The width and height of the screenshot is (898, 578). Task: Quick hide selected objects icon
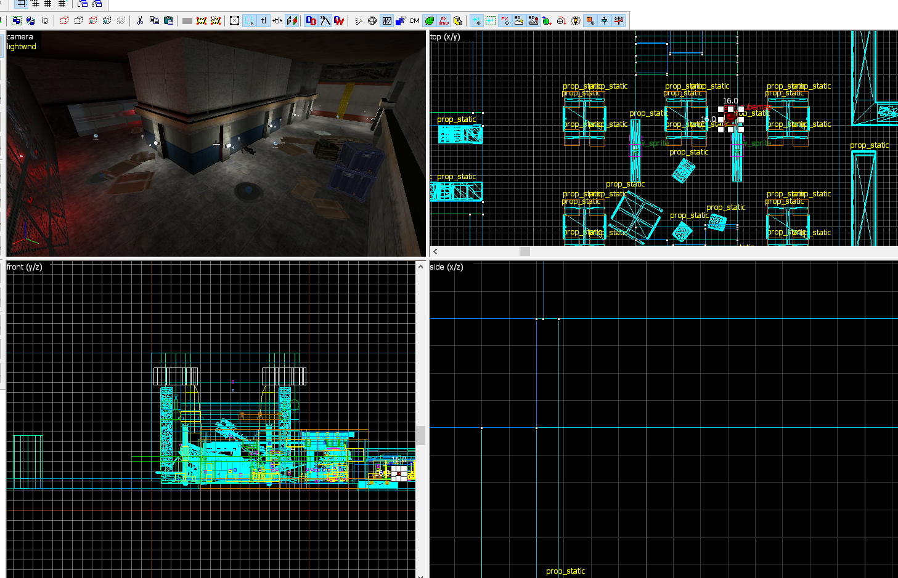92,20
